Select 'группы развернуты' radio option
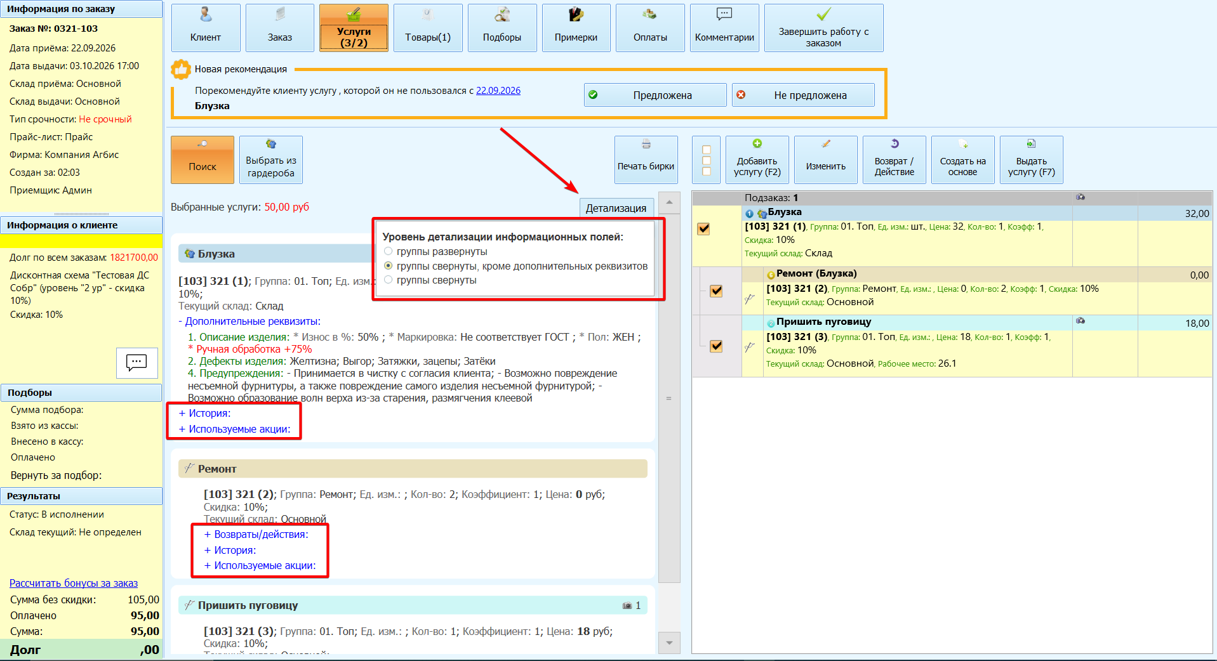Screen dimensions: 1217x661 pyautogui.click(x=389, y=251)
